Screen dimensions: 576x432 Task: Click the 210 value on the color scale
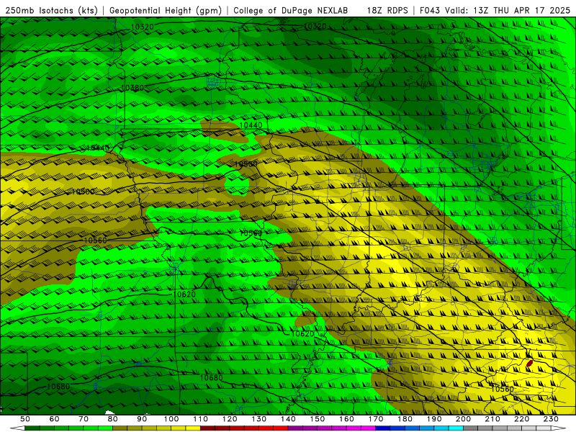coord(492,419)
